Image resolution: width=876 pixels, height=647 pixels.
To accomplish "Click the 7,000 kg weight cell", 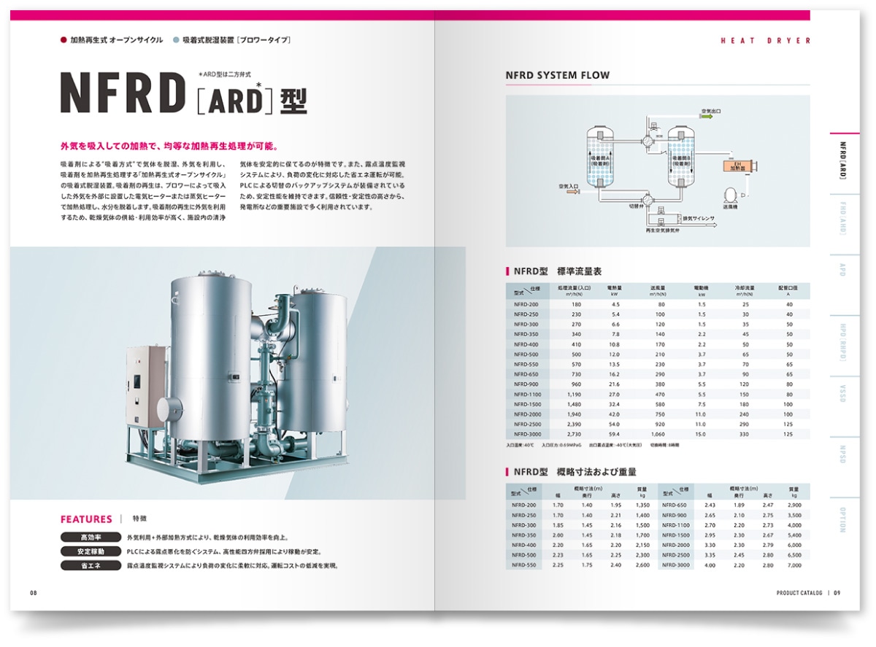I will coord(794,565).
